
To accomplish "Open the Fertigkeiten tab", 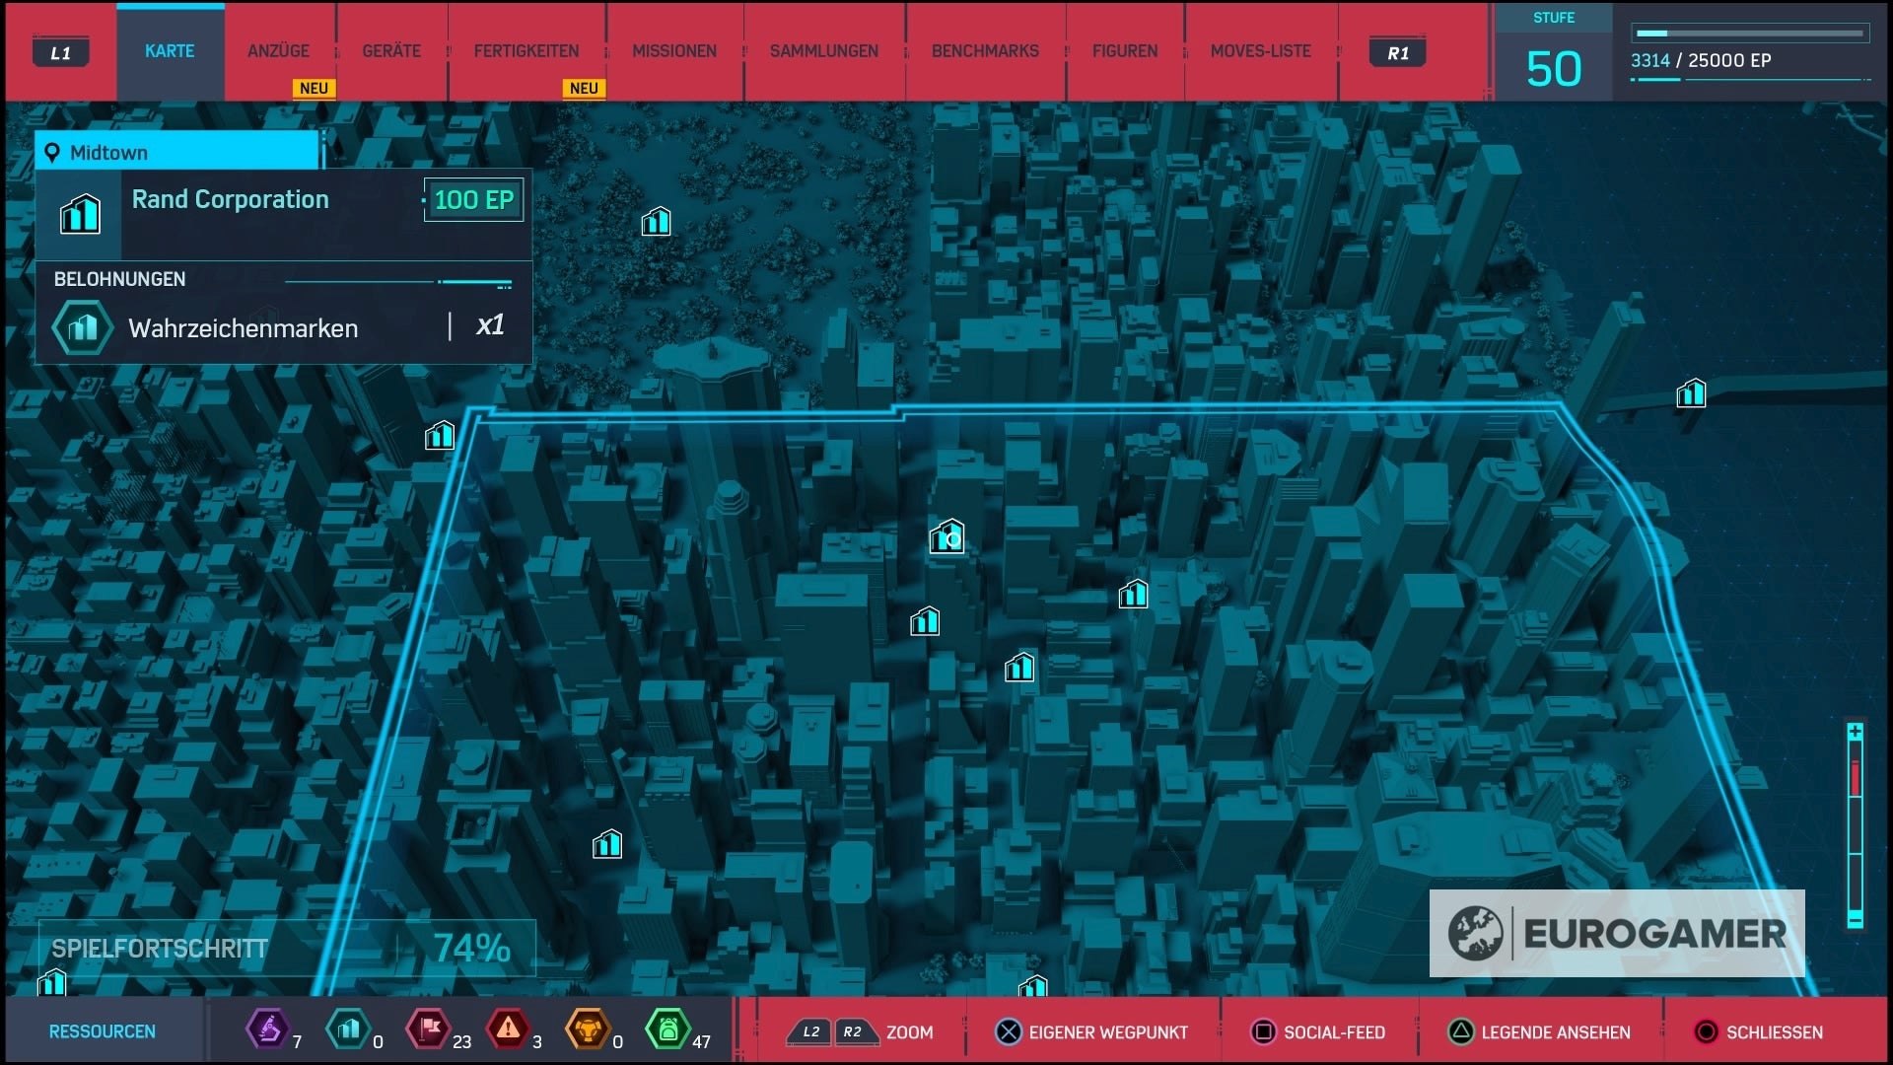I will (526, 51).
